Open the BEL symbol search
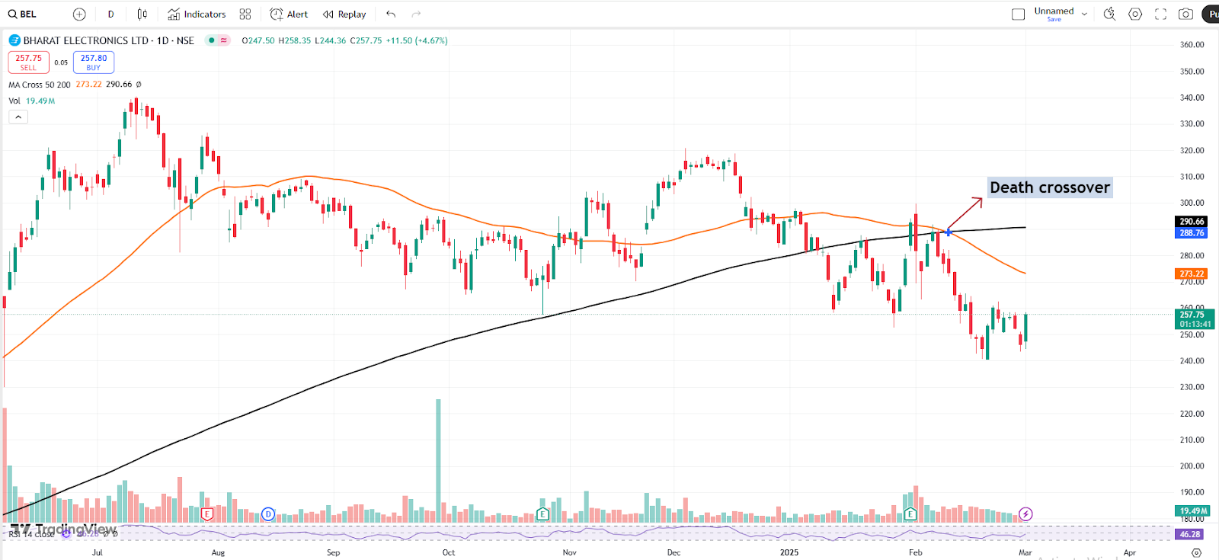 (x=22, y=14)
